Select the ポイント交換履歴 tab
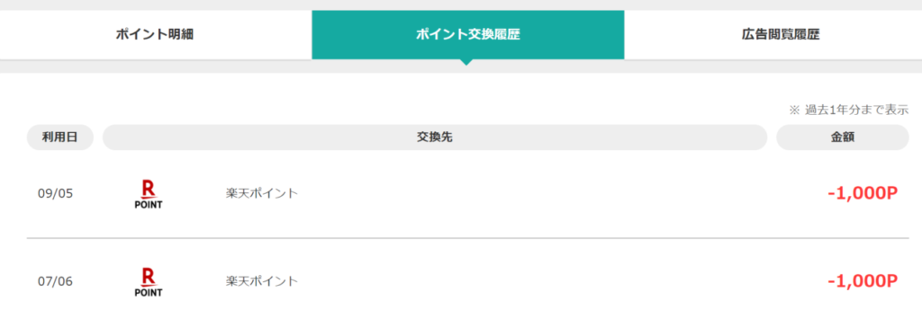922x336 pixels. pos(467,35)
